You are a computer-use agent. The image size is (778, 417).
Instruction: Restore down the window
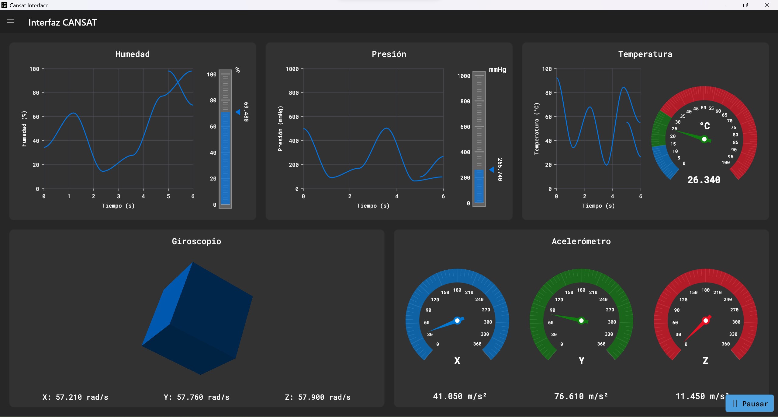coord(745,5)
